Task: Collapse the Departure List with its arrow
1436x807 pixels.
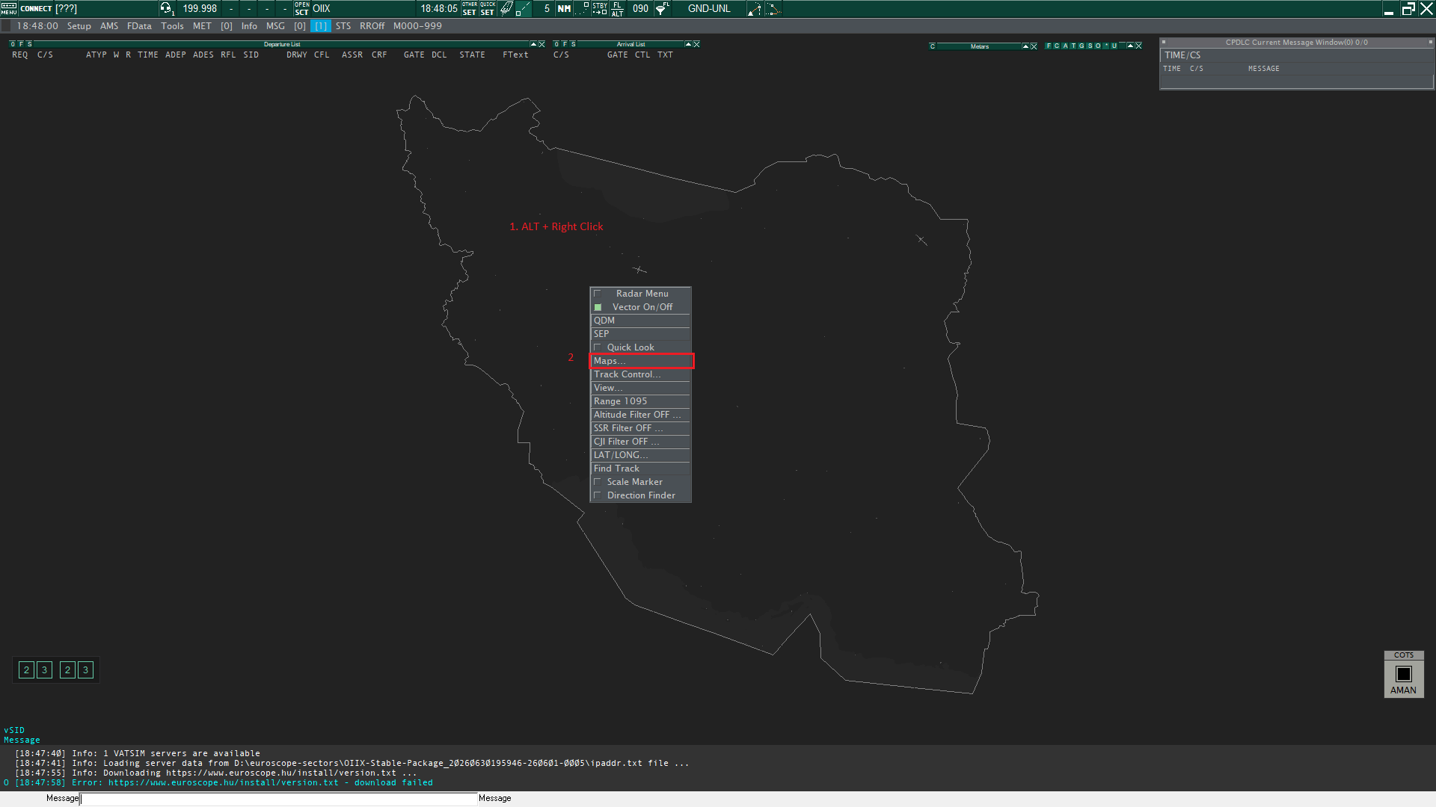Action: (x=533, y=45)
